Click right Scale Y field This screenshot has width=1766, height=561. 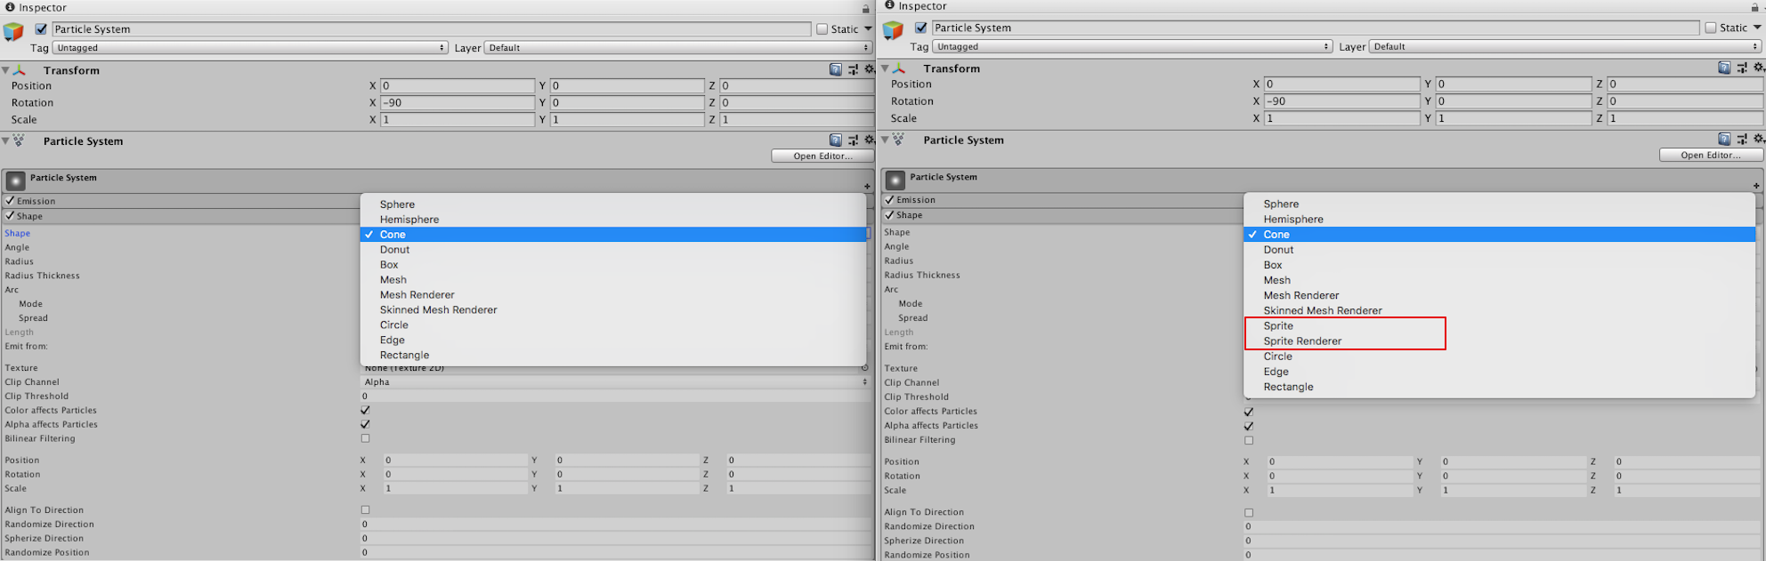pyautogui.click(x=1513, y=118)
